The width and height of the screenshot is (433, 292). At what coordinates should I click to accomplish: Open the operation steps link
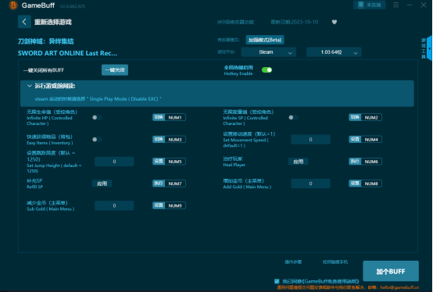293,262
